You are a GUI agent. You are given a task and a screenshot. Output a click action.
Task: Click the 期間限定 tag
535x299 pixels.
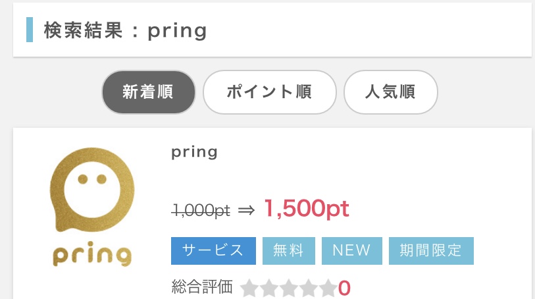[x=431, y=251]
